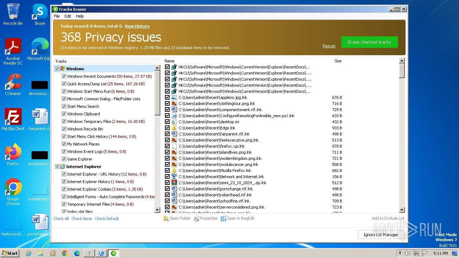Toggle Windows Recycle Bin checkbox

64,129
